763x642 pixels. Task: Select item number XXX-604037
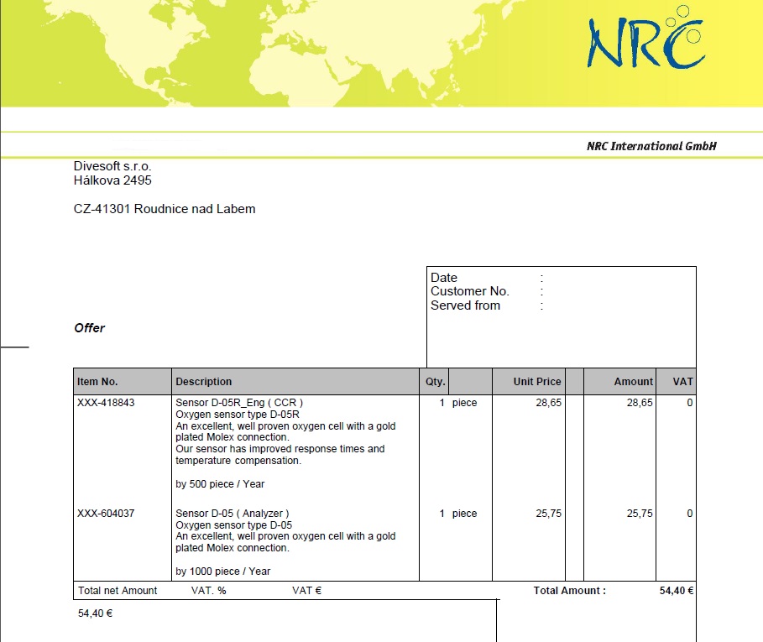(x=106, y=514)
